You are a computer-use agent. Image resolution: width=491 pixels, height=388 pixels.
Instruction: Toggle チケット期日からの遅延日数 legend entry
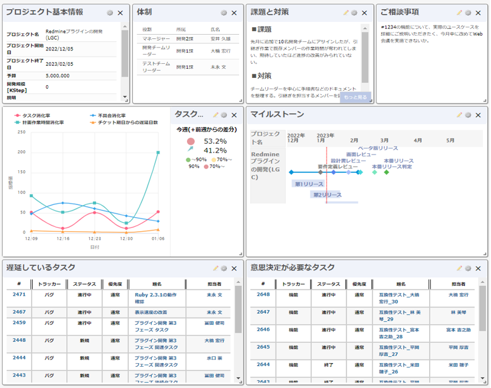click(123, 122)
